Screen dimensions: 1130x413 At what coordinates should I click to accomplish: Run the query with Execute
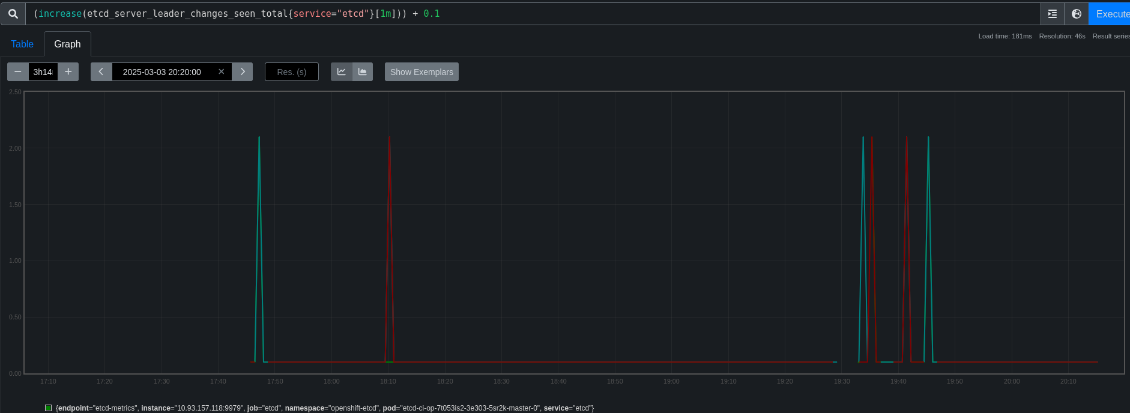pos(1110,14)
